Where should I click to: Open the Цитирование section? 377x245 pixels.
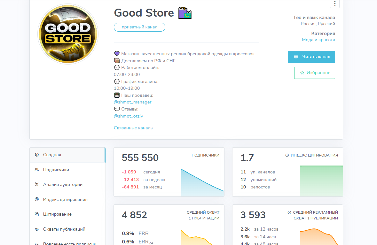[67, 214]
